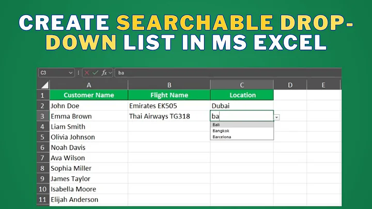Click the Location header cell
This screenshot has height=209, width=372.
242,95
